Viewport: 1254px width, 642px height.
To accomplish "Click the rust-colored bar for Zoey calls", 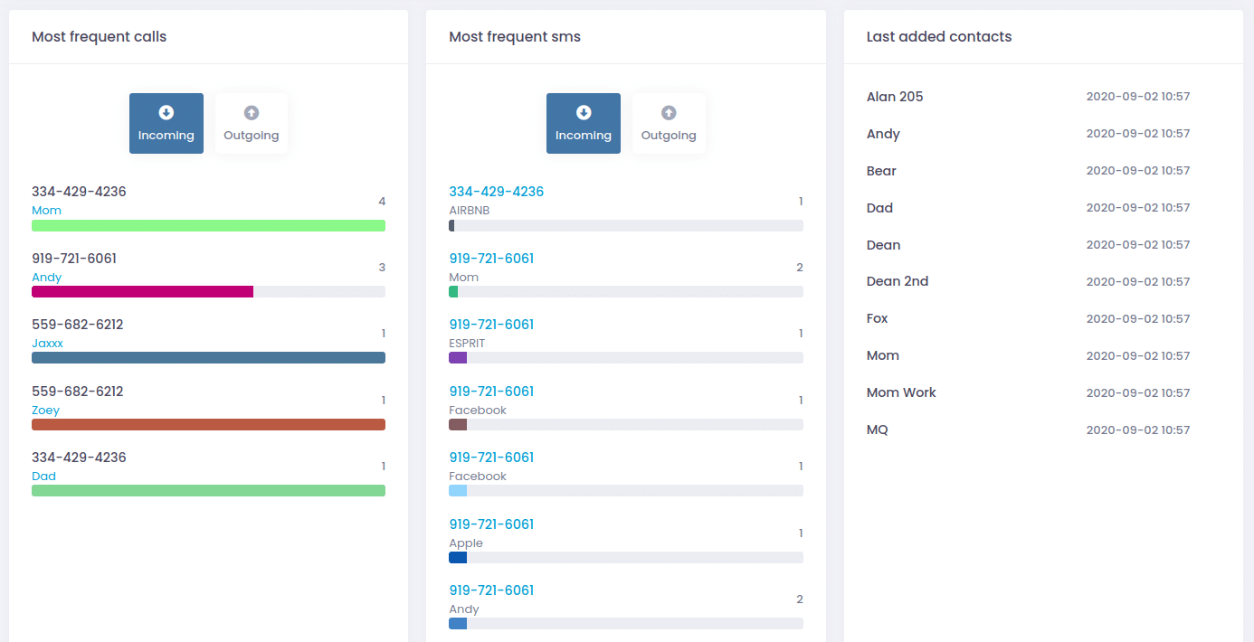I will (208, 424).
